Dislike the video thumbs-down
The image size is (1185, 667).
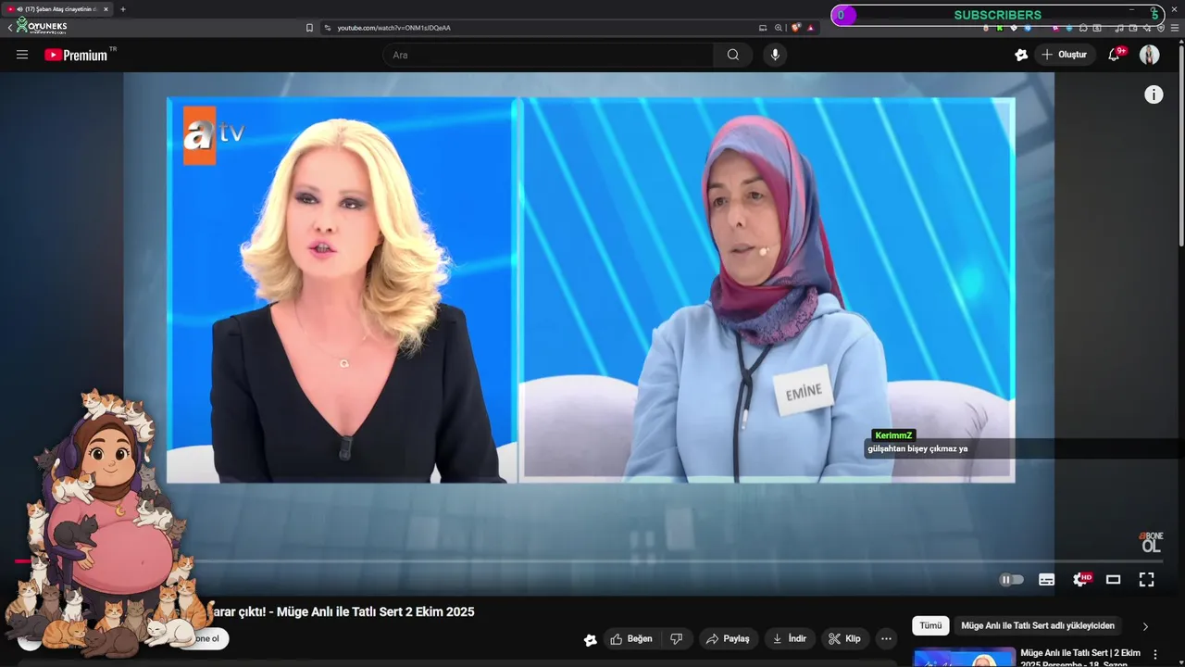pos(677,638)
